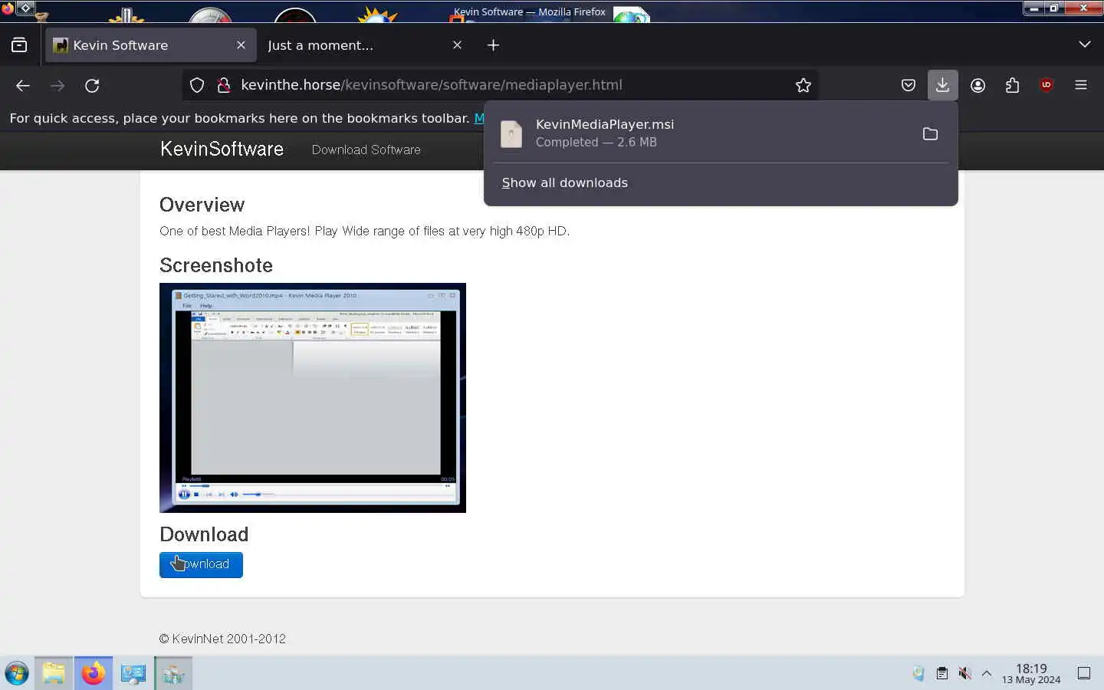1104x690 pixels.
Task: Open a new tab with plus button
Action: [493, 45]
